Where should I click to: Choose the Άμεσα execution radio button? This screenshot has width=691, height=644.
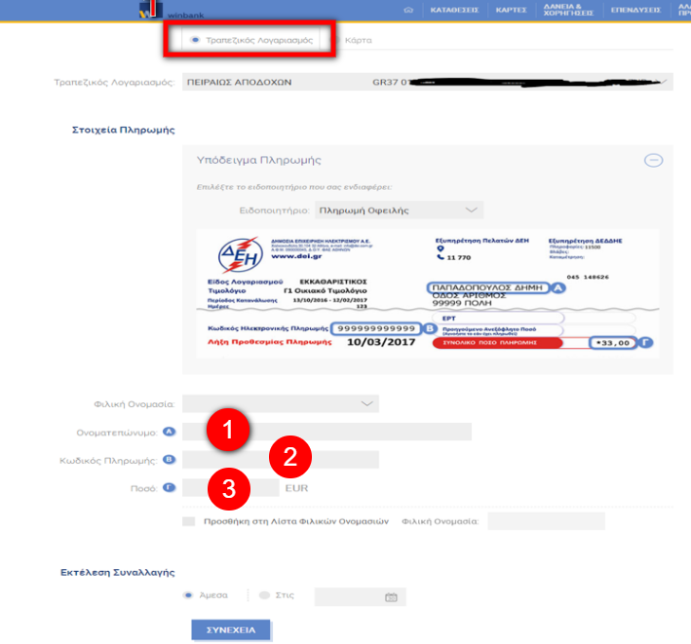tap(188, 595)
